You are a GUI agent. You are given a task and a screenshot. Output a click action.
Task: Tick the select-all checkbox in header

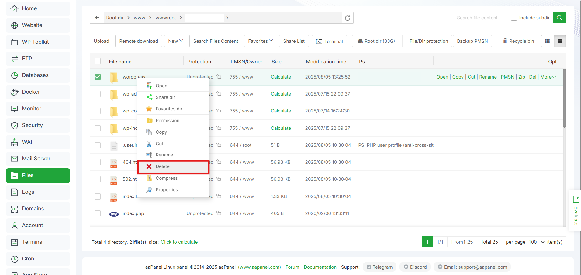[x=98, y=61]
